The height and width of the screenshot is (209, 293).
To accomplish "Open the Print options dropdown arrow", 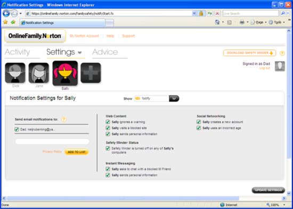I will pyautogui.click(x=247, y=22).
